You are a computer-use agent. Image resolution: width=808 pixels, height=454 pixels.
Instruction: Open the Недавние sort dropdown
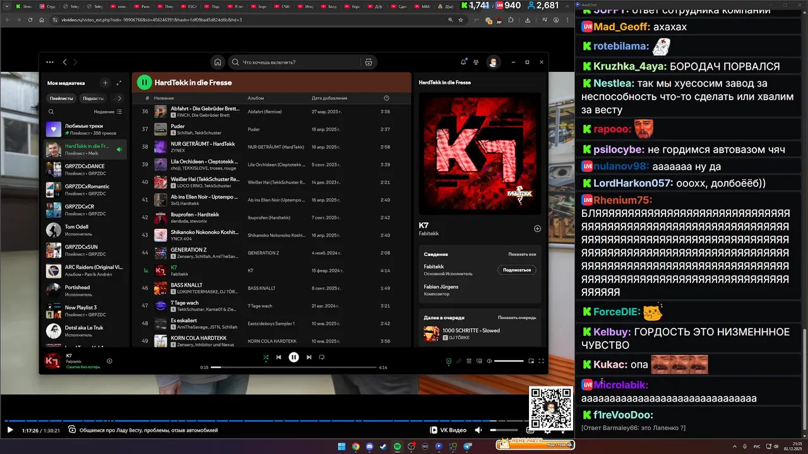click(x=108, y=112)
